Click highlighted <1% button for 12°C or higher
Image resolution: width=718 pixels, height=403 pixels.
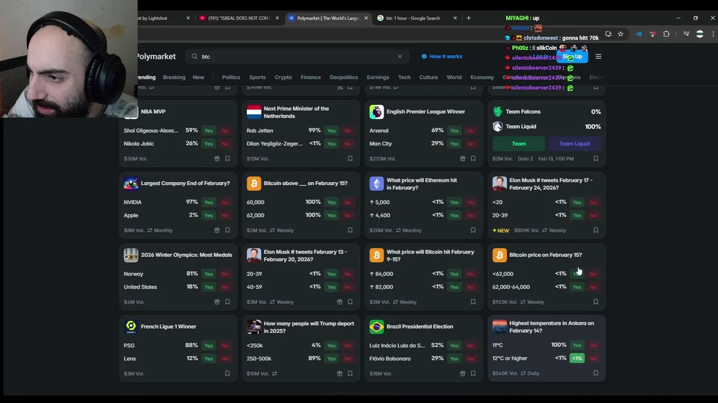pos(577,358)
